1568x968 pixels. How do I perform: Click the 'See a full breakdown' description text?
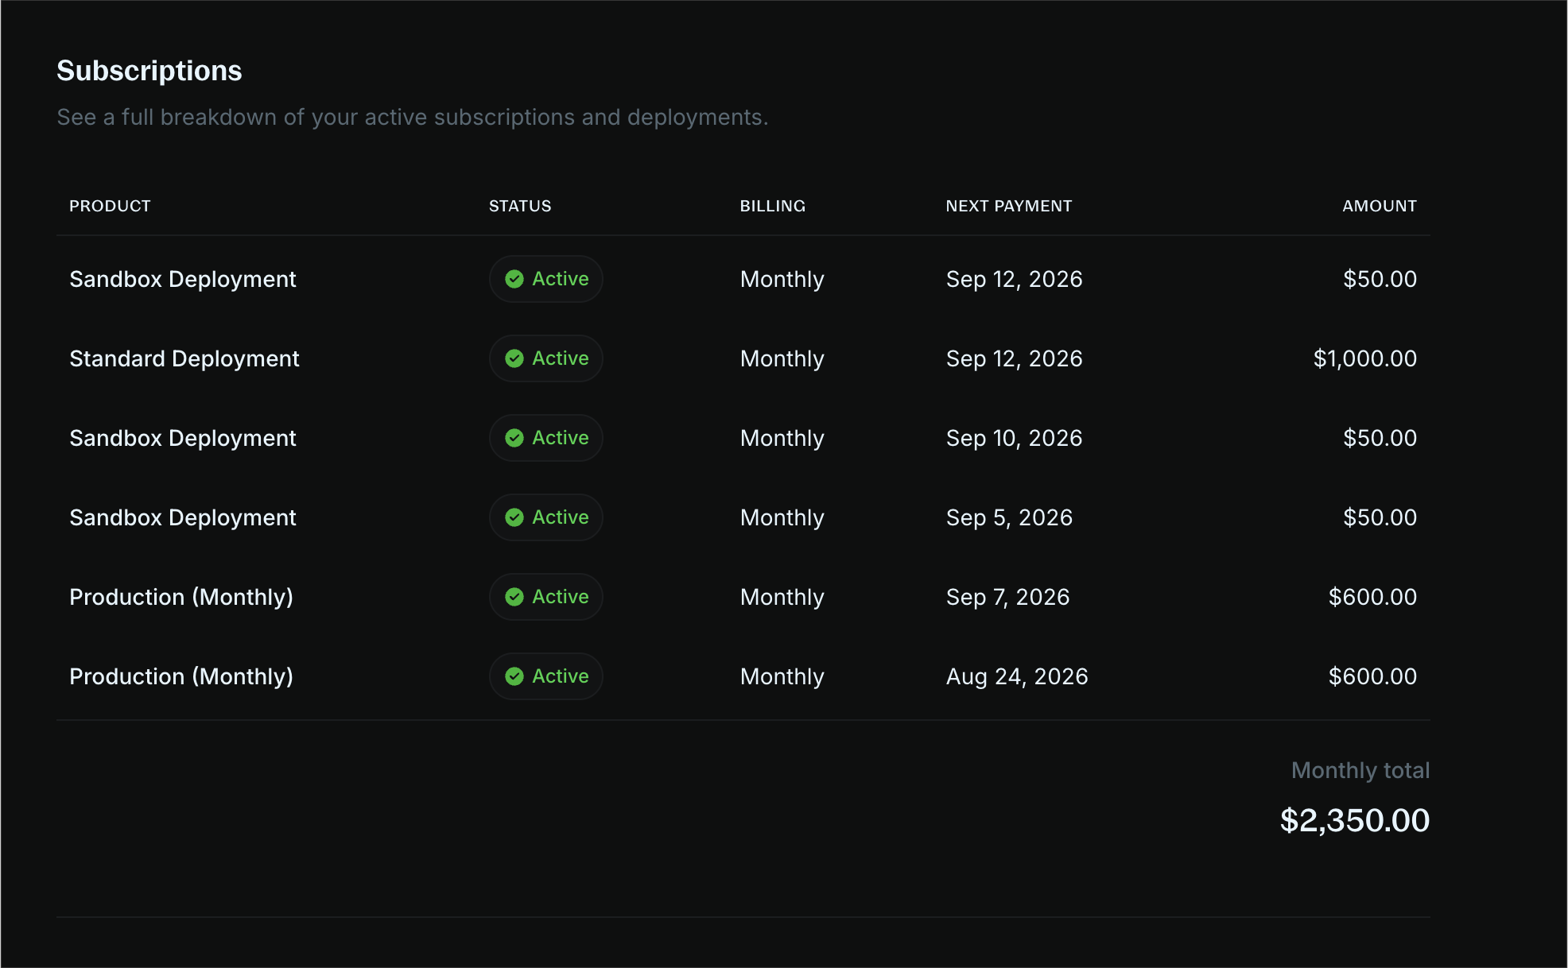(413, 117)
